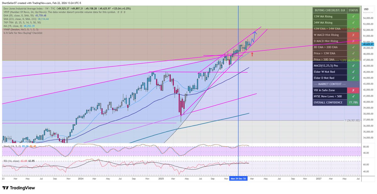Select the TKP-TRM indicator legend
This screenshot has width=377, height=194.
tap(22, 22)
